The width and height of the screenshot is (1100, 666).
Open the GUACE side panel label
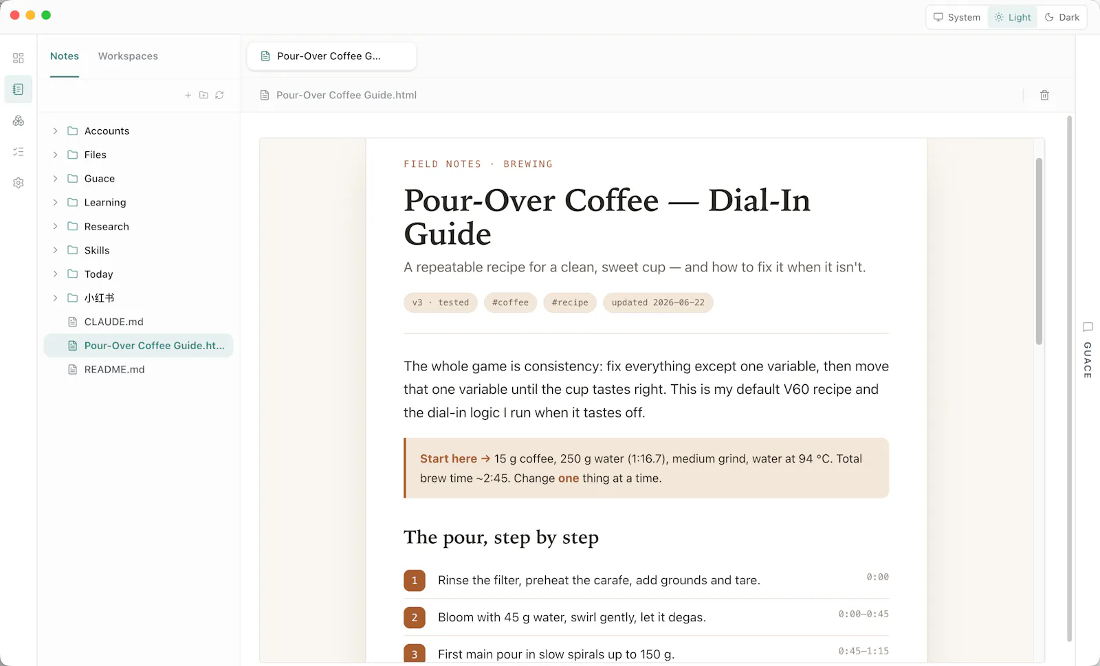point(1088,360)
